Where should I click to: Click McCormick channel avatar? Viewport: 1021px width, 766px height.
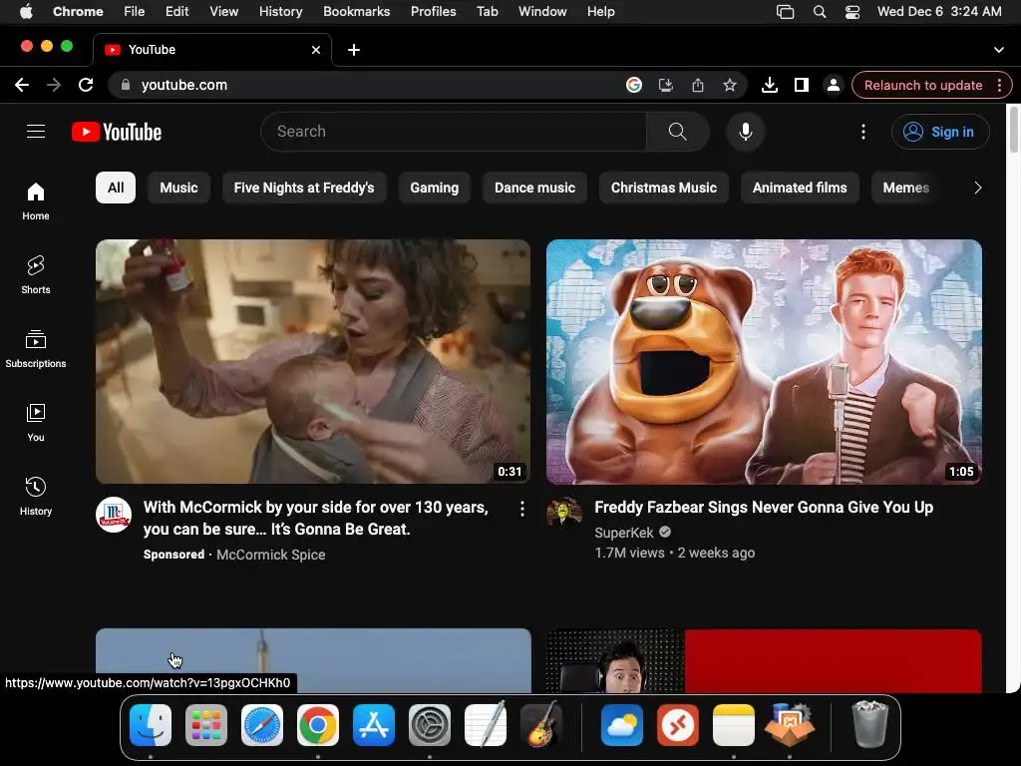(114, 515)
